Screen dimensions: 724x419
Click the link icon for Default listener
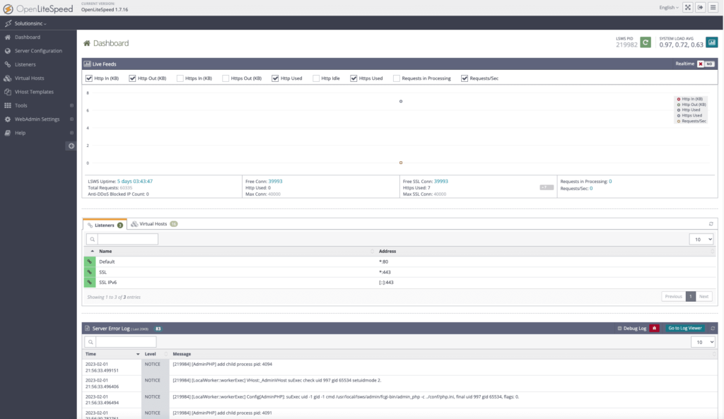pyautogui.click(x=90, y=261)
